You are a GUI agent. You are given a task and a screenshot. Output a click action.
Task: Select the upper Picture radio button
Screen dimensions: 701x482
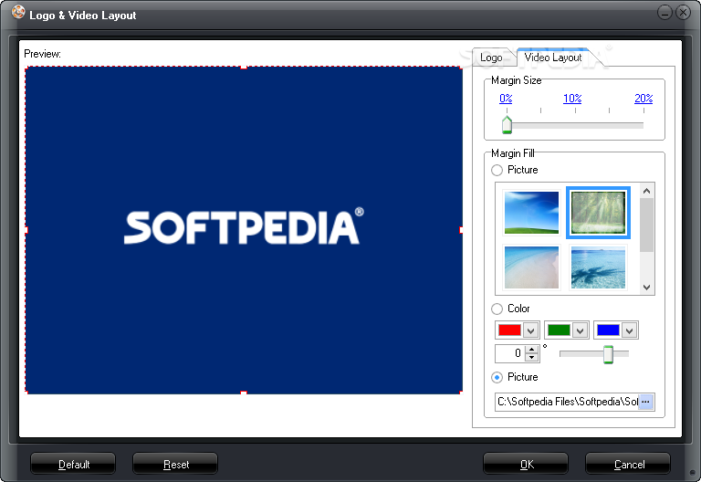pos(497,171)
